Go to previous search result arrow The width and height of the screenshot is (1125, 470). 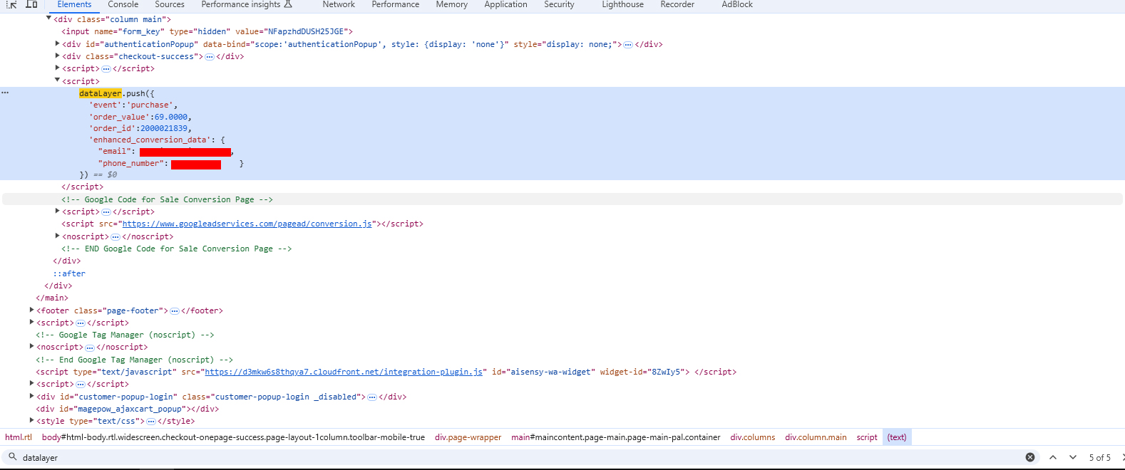(x=1053, y=457)
